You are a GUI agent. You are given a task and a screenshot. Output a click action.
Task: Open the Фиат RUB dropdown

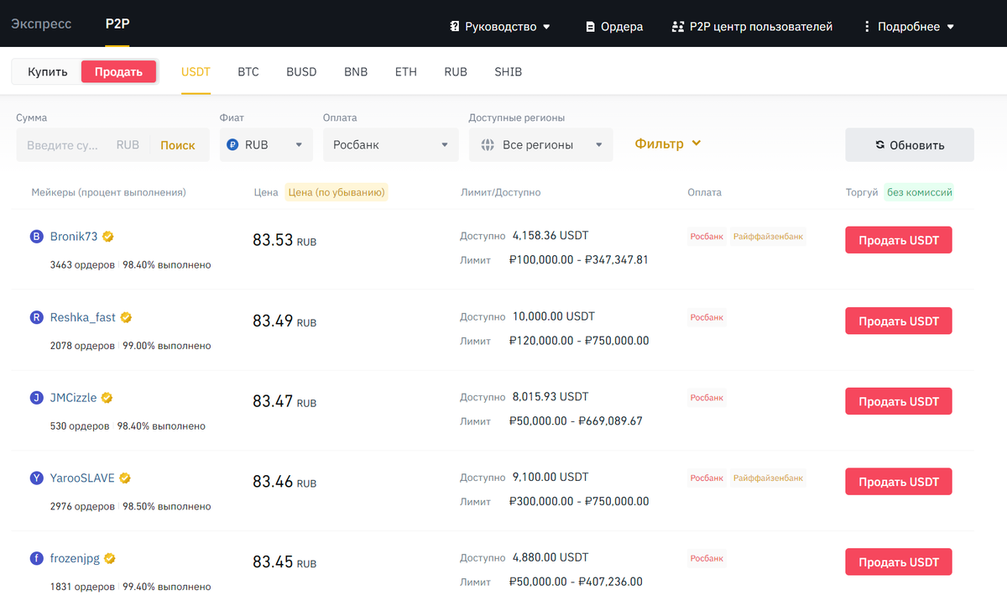click(x=266, y=144)
